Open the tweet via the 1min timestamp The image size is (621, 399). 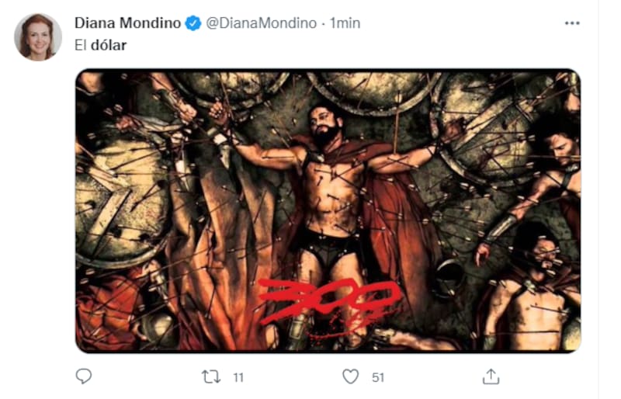(345, 23)
